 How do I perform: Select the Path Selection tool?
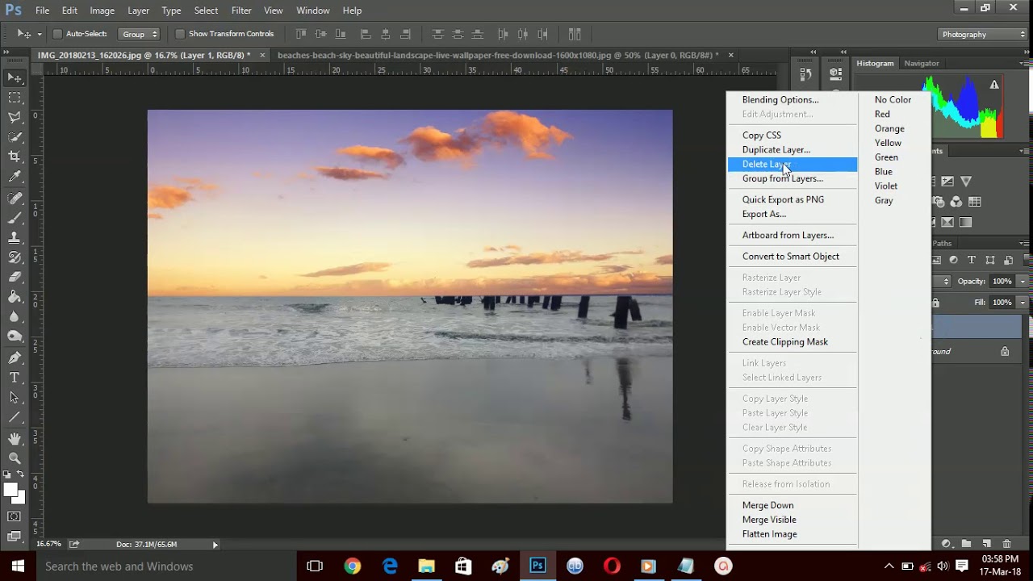[x=15, y=397]
